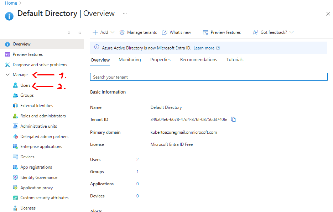Open Licenses in sidebar
333x212 pixels.
tap(28, 208)
